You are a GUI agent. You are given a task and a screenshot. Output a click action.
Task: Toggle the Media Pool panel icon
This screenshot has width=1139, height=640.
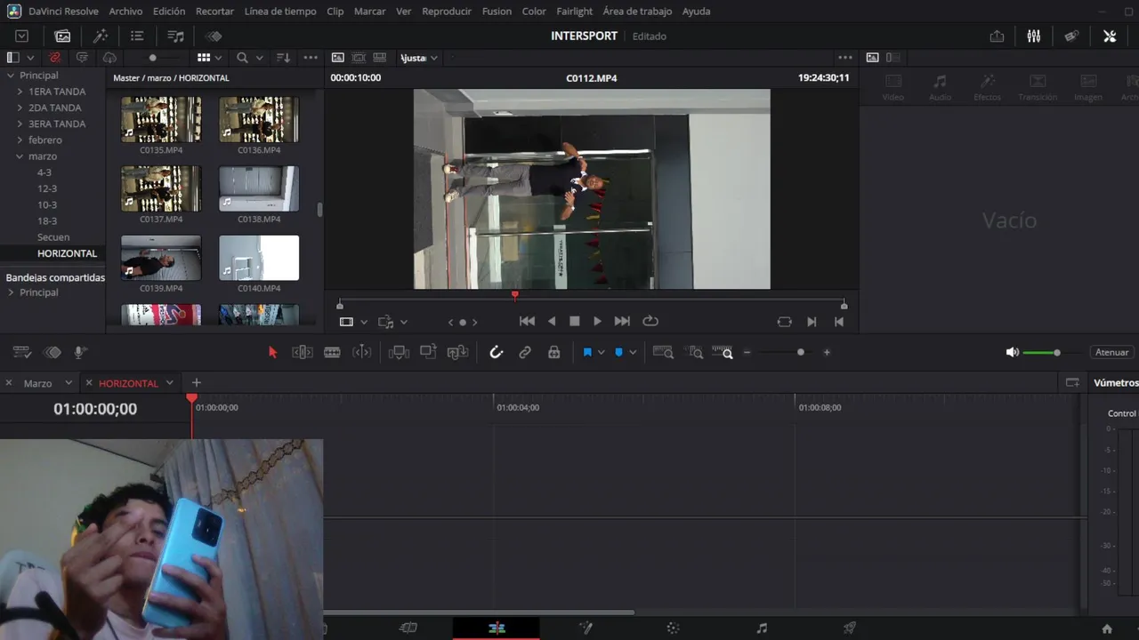(x=62, y=36)
